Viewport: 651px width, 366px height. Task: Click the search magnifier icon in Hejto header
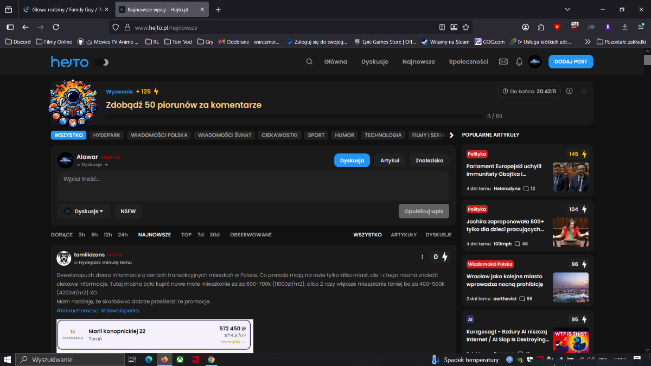click(x=309, y=62)
